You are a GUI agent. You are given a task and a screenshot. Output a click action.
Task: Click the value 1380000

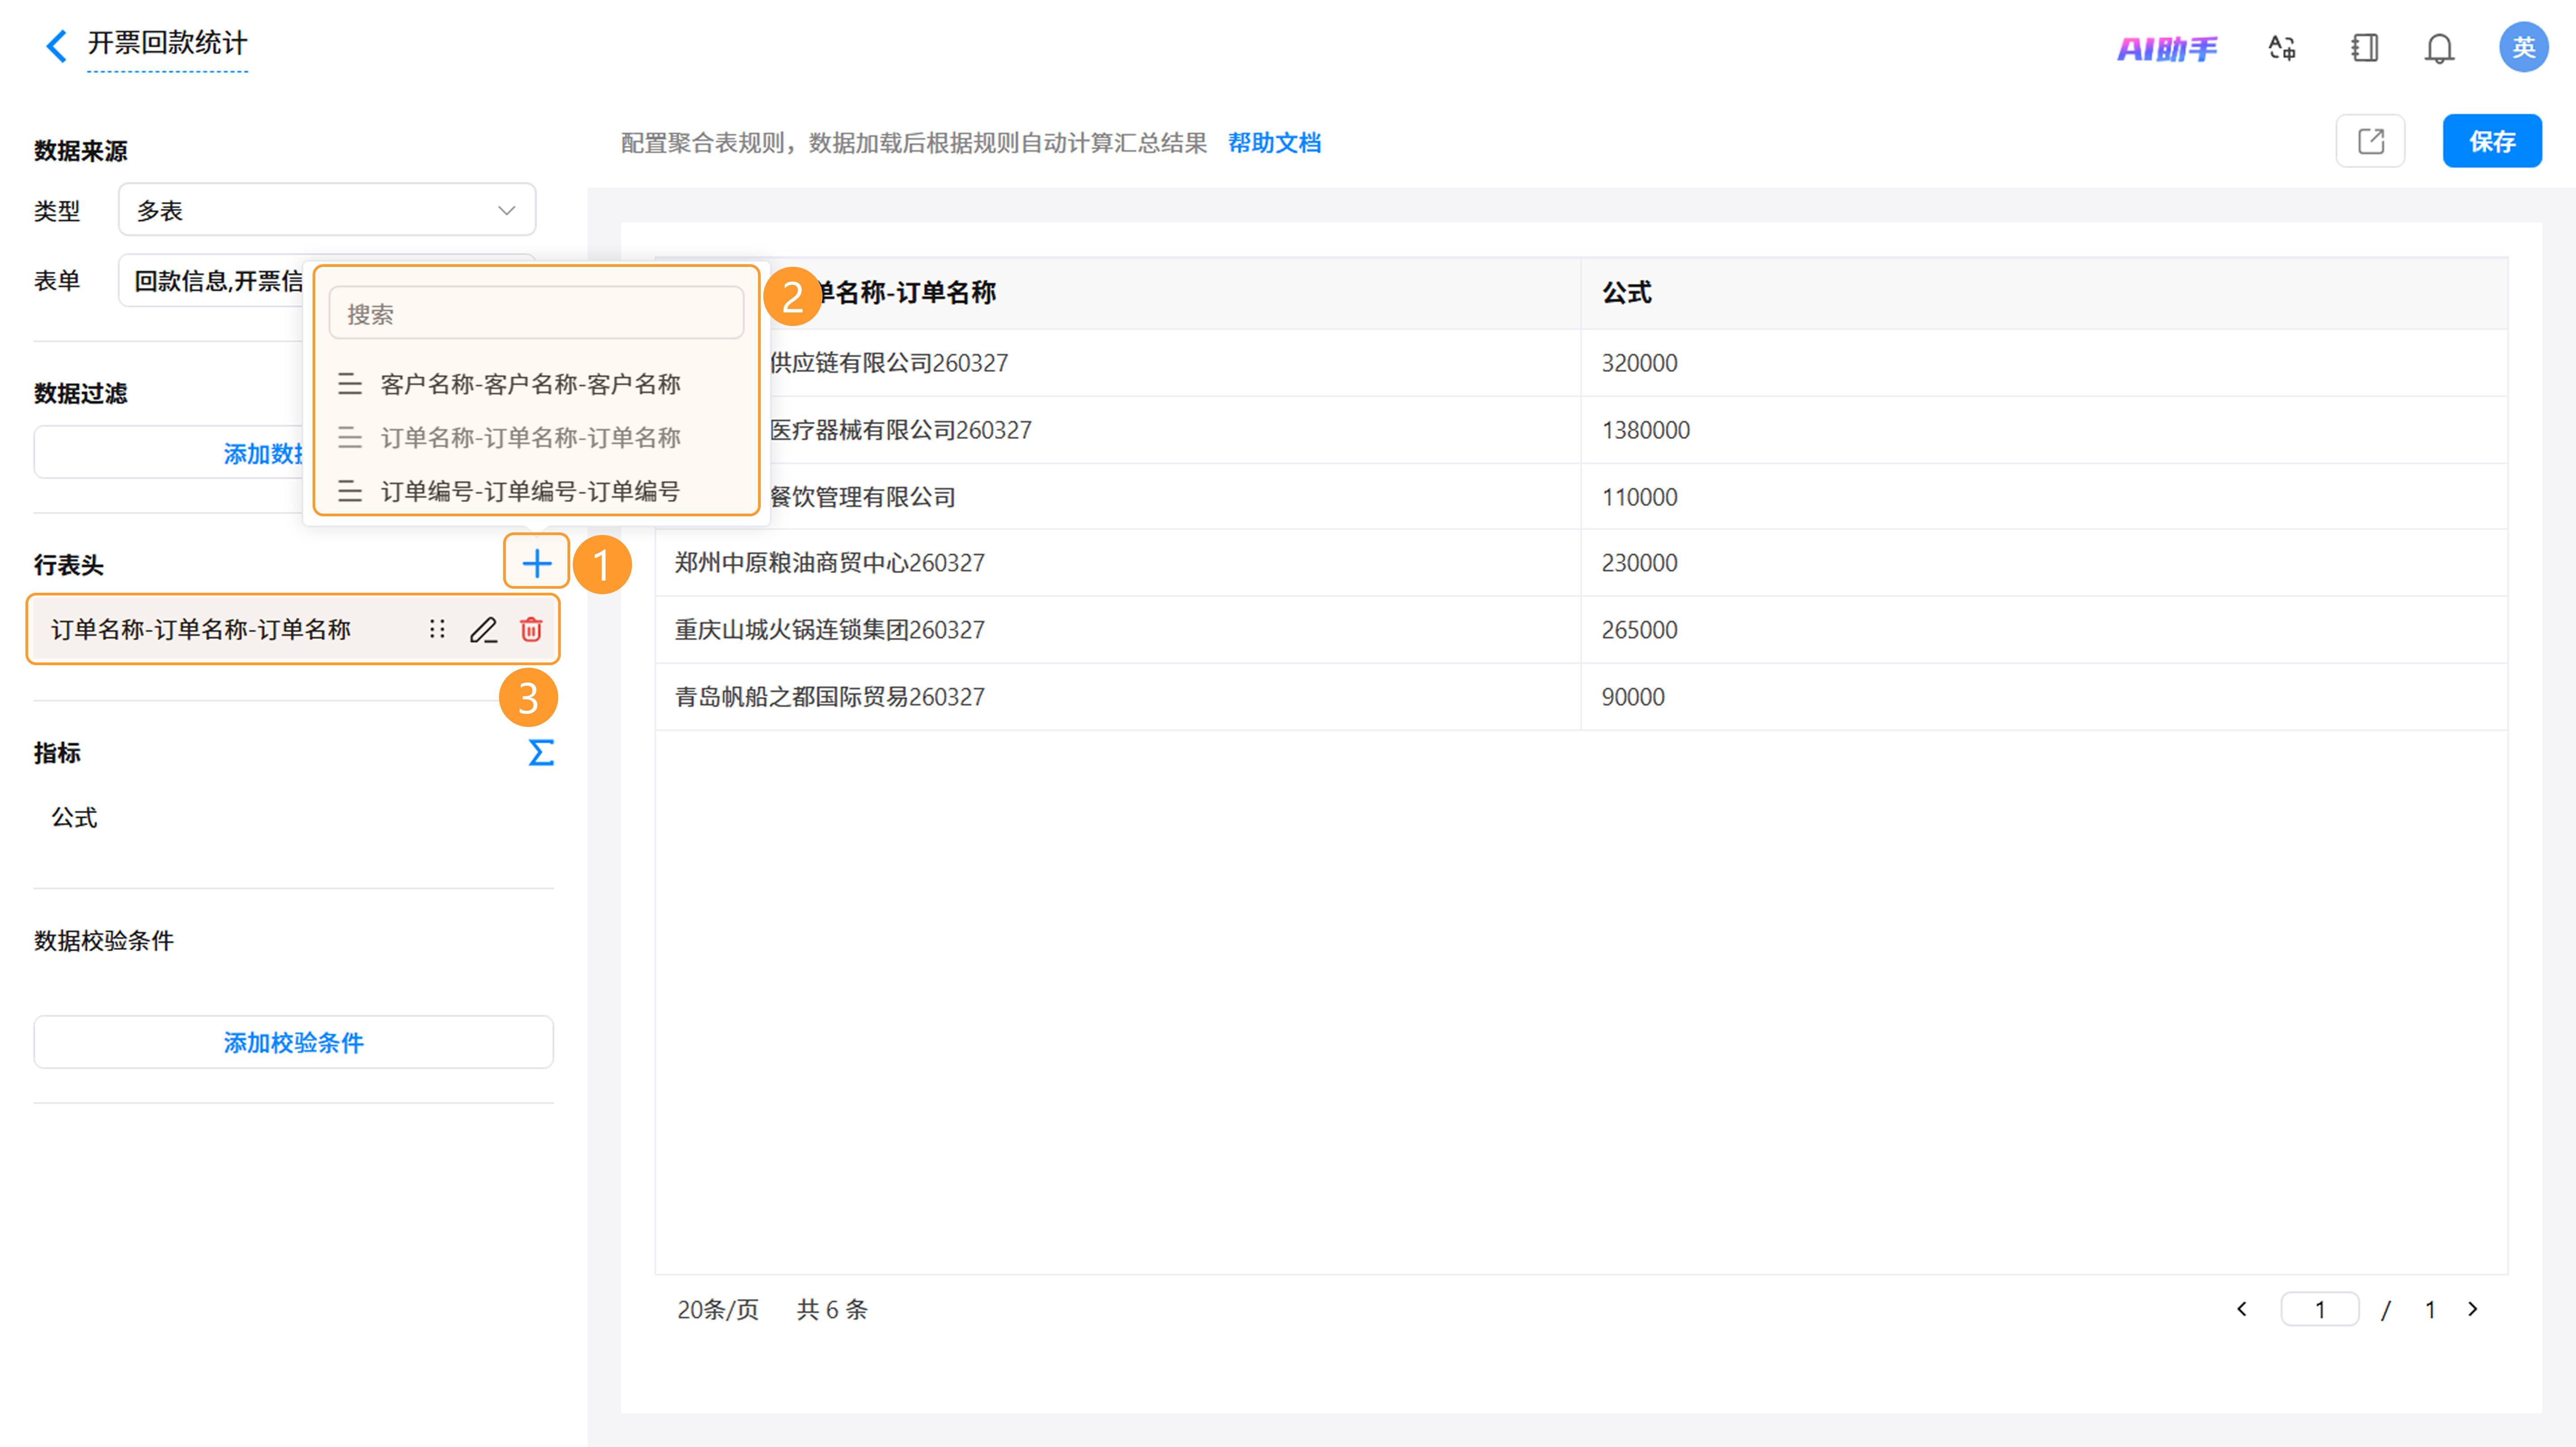[1645, 430]
